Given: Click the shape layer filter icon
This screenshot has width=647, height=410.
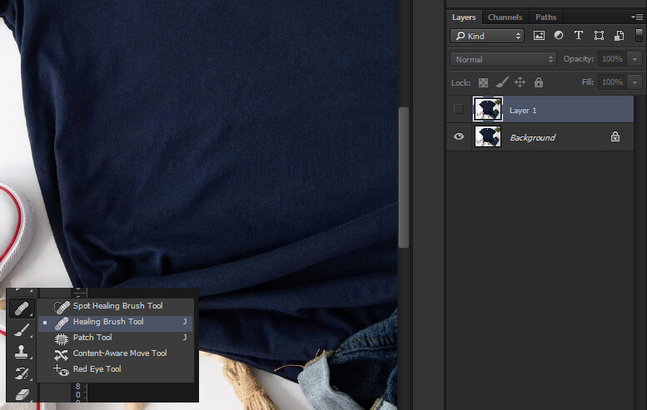Looking at the screenshot, I should coord(599,36).
